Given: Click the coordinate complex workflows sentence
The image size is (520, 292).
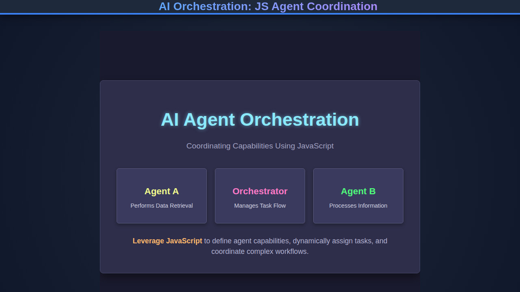Looking at the screenshot, I should 260,251.
